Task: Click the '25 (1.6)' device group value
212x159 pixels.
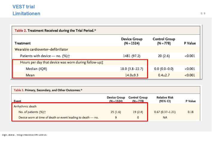Action: 116,112
